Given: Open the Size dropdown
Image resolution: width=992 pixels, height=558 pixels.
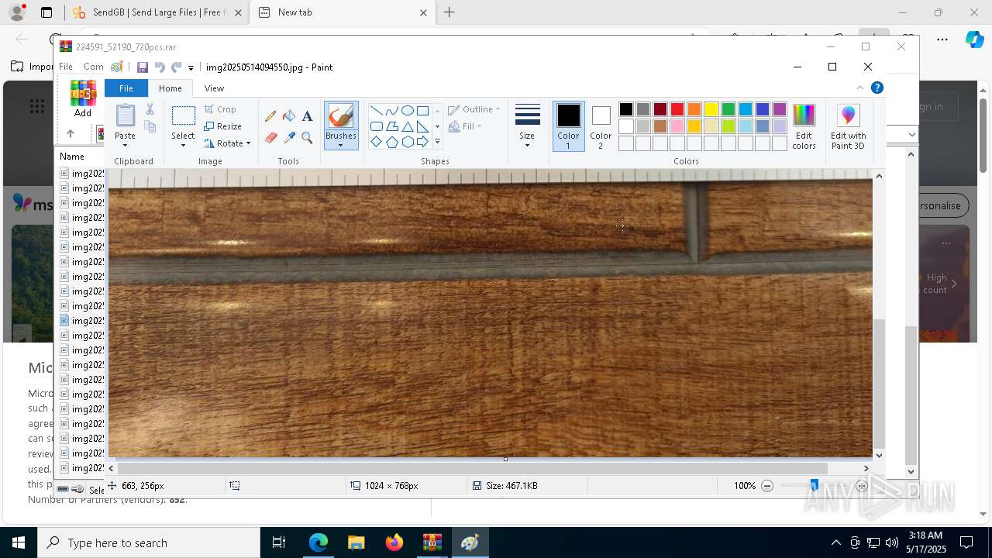Looking at the screenshot, I should [x=527, y=125].
